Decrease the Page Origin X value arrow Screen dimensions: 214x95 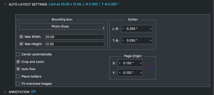pyautogui.click(x=120, y=63)
